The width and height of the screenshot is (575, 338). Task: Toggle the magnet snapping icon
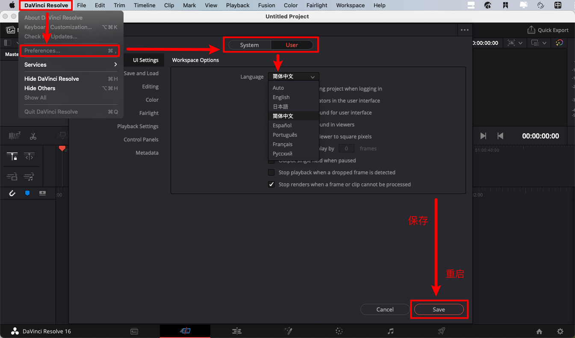(12, 193)
